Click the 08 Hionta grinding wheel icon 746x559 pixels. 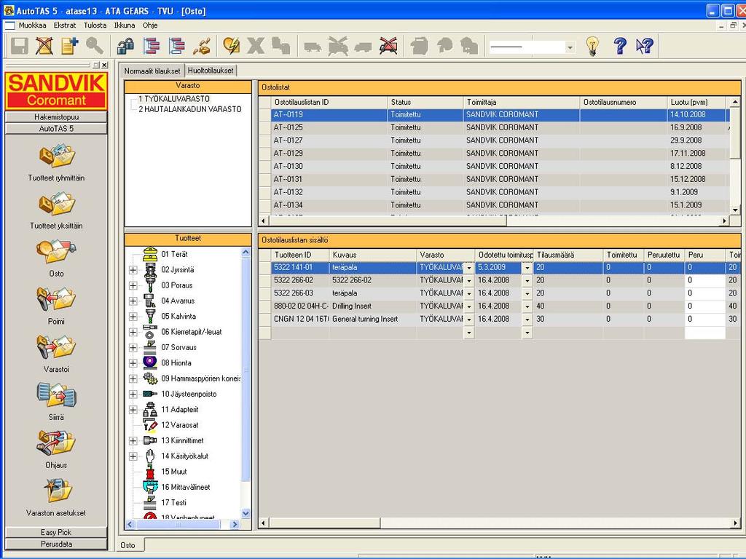(150, 362)
